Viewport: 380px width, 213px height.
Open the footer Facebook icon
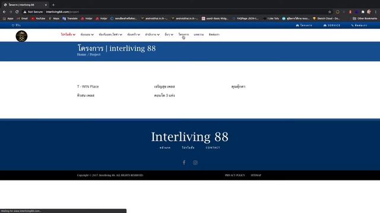pos(184,163)
